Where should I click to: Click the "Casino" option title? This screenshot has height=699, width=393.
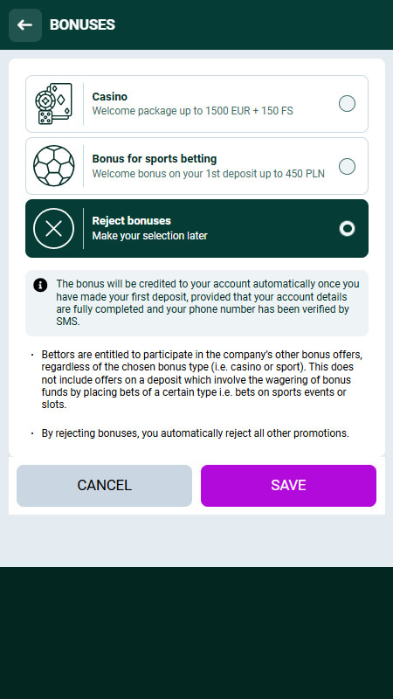tap(110, 97)
